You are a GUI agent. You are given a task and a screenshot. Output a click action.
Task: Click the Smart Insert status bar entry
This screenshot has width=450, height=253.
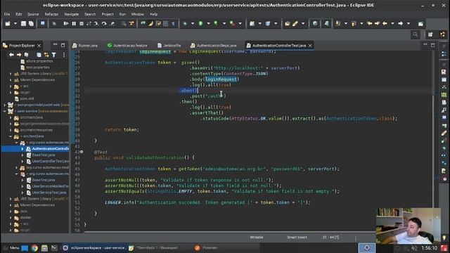point(297,238)
